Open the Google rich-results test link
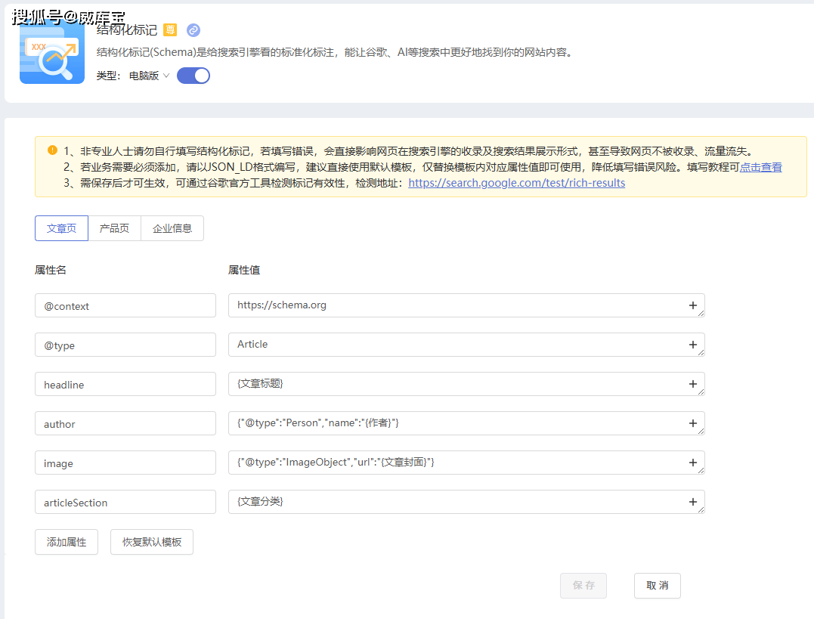The height and width of the screenshot is (619, 814). point(516,183)
